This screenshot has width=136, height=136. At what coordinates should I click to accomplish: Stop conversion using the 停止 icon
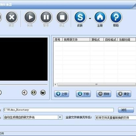[x=62, y=17]
